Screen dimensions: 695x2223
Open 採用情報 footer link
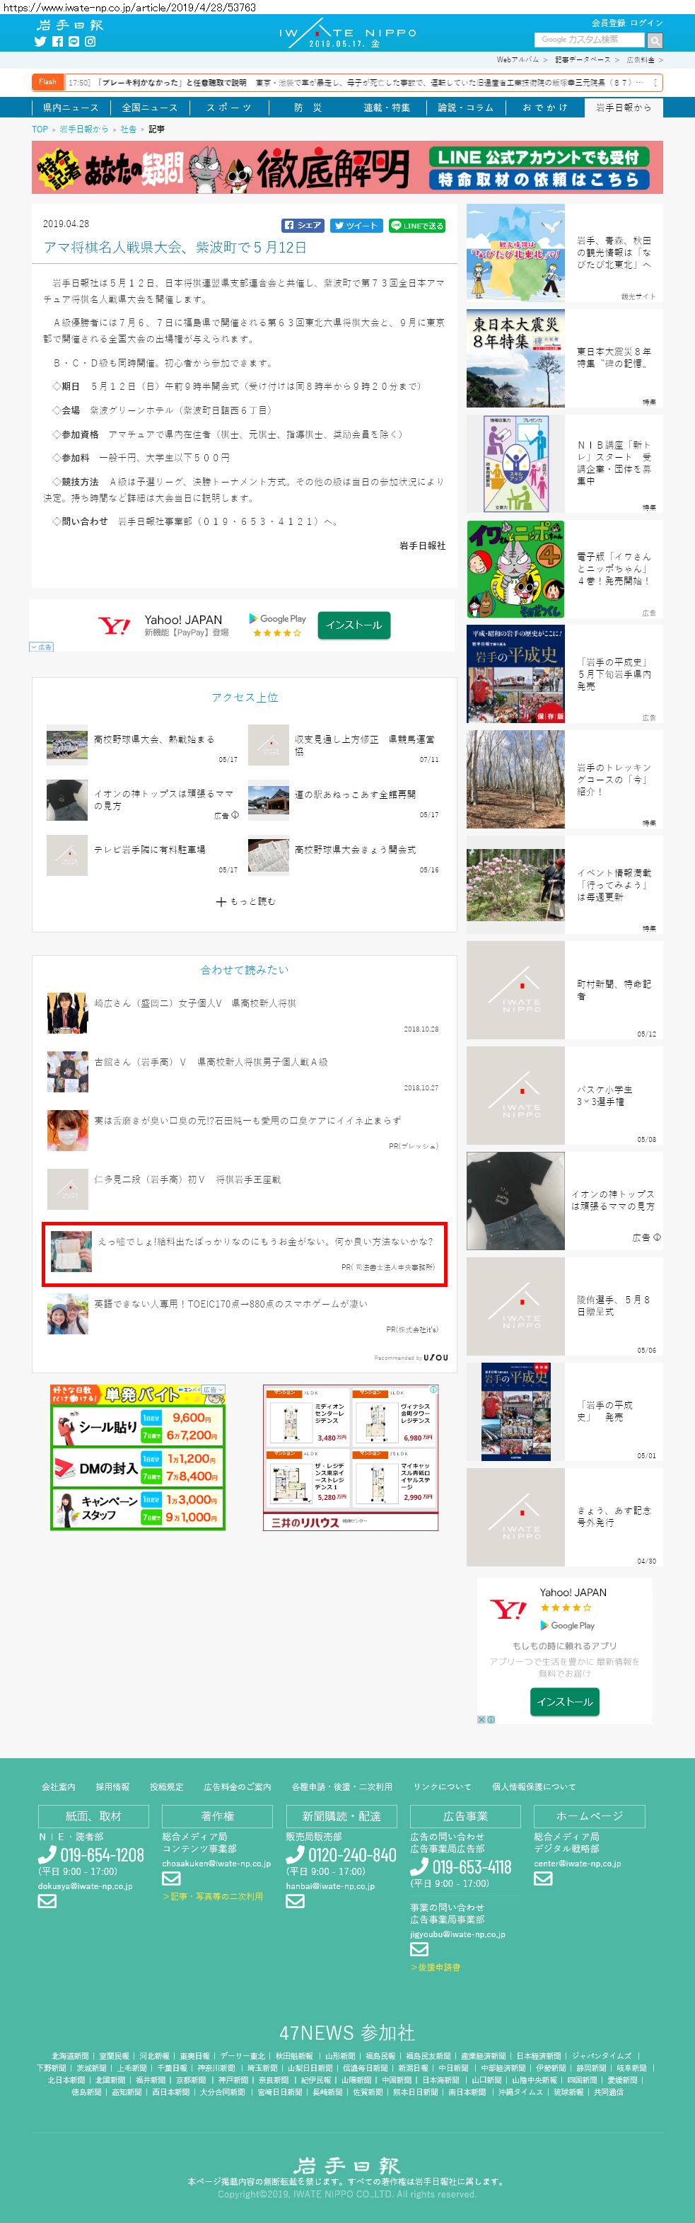coord(112,1786)
